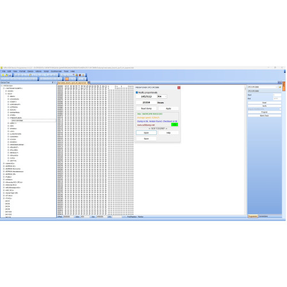
Task: Click the Start address field
Action: coord(277,95)
